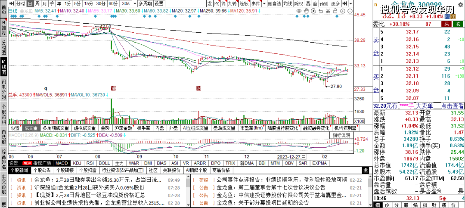
Task: Click the download arrow icon in news panel
Action: point(365,171)
